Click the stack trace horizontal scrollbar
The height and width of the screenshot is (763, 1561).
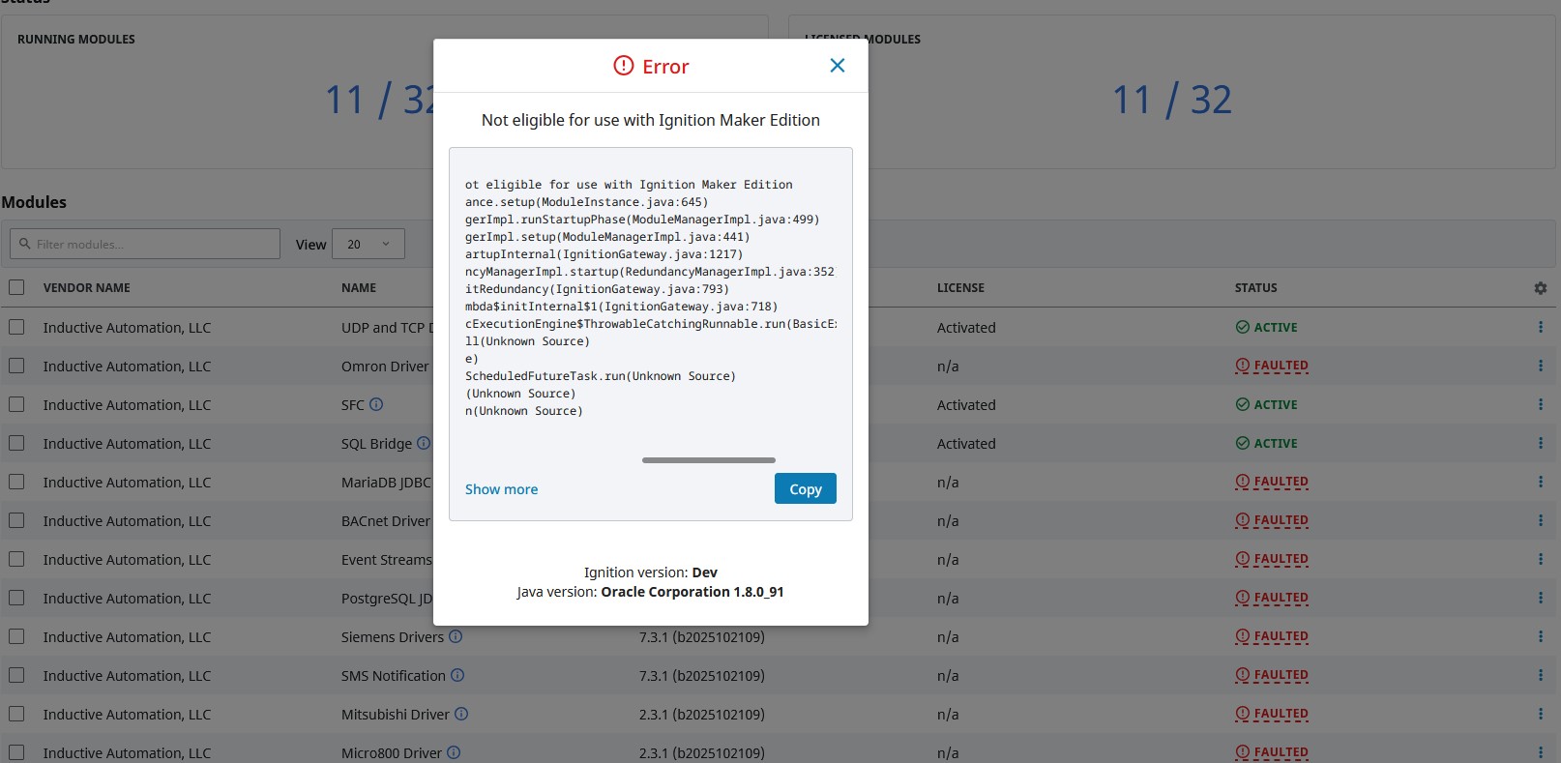click(709, 460)
